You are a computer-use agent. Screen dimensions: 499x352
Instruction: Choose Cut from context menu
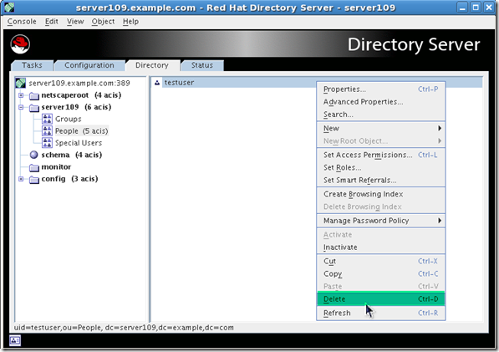coord(381,262)
